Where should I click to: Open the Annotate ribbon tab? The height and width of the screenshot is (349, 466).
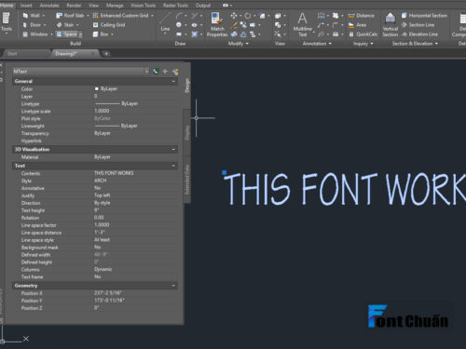tap(49, 6)
